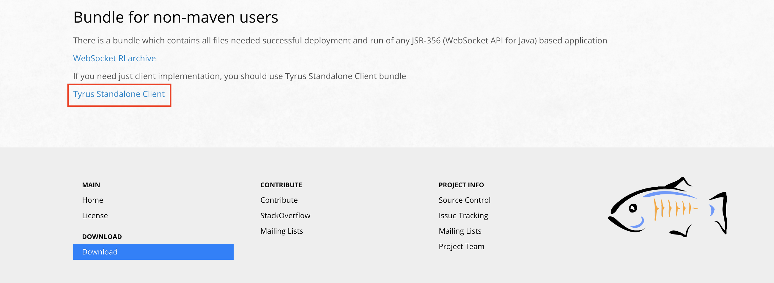
Task: Open the Tyrus Standalone Client link
Action: pyautogui.click(x=119, y=94)
